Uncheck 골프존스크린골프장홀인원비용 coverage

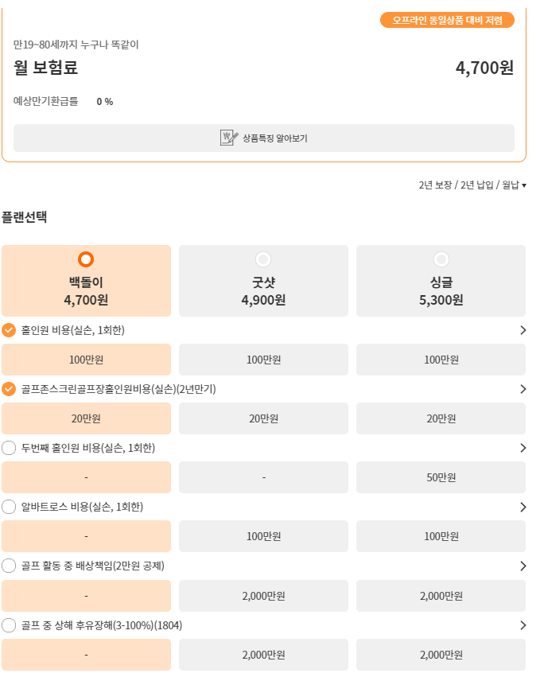point(10,389)
